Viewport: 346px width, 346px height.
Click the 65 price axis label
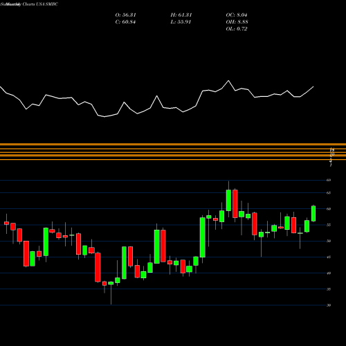[329, 193]
